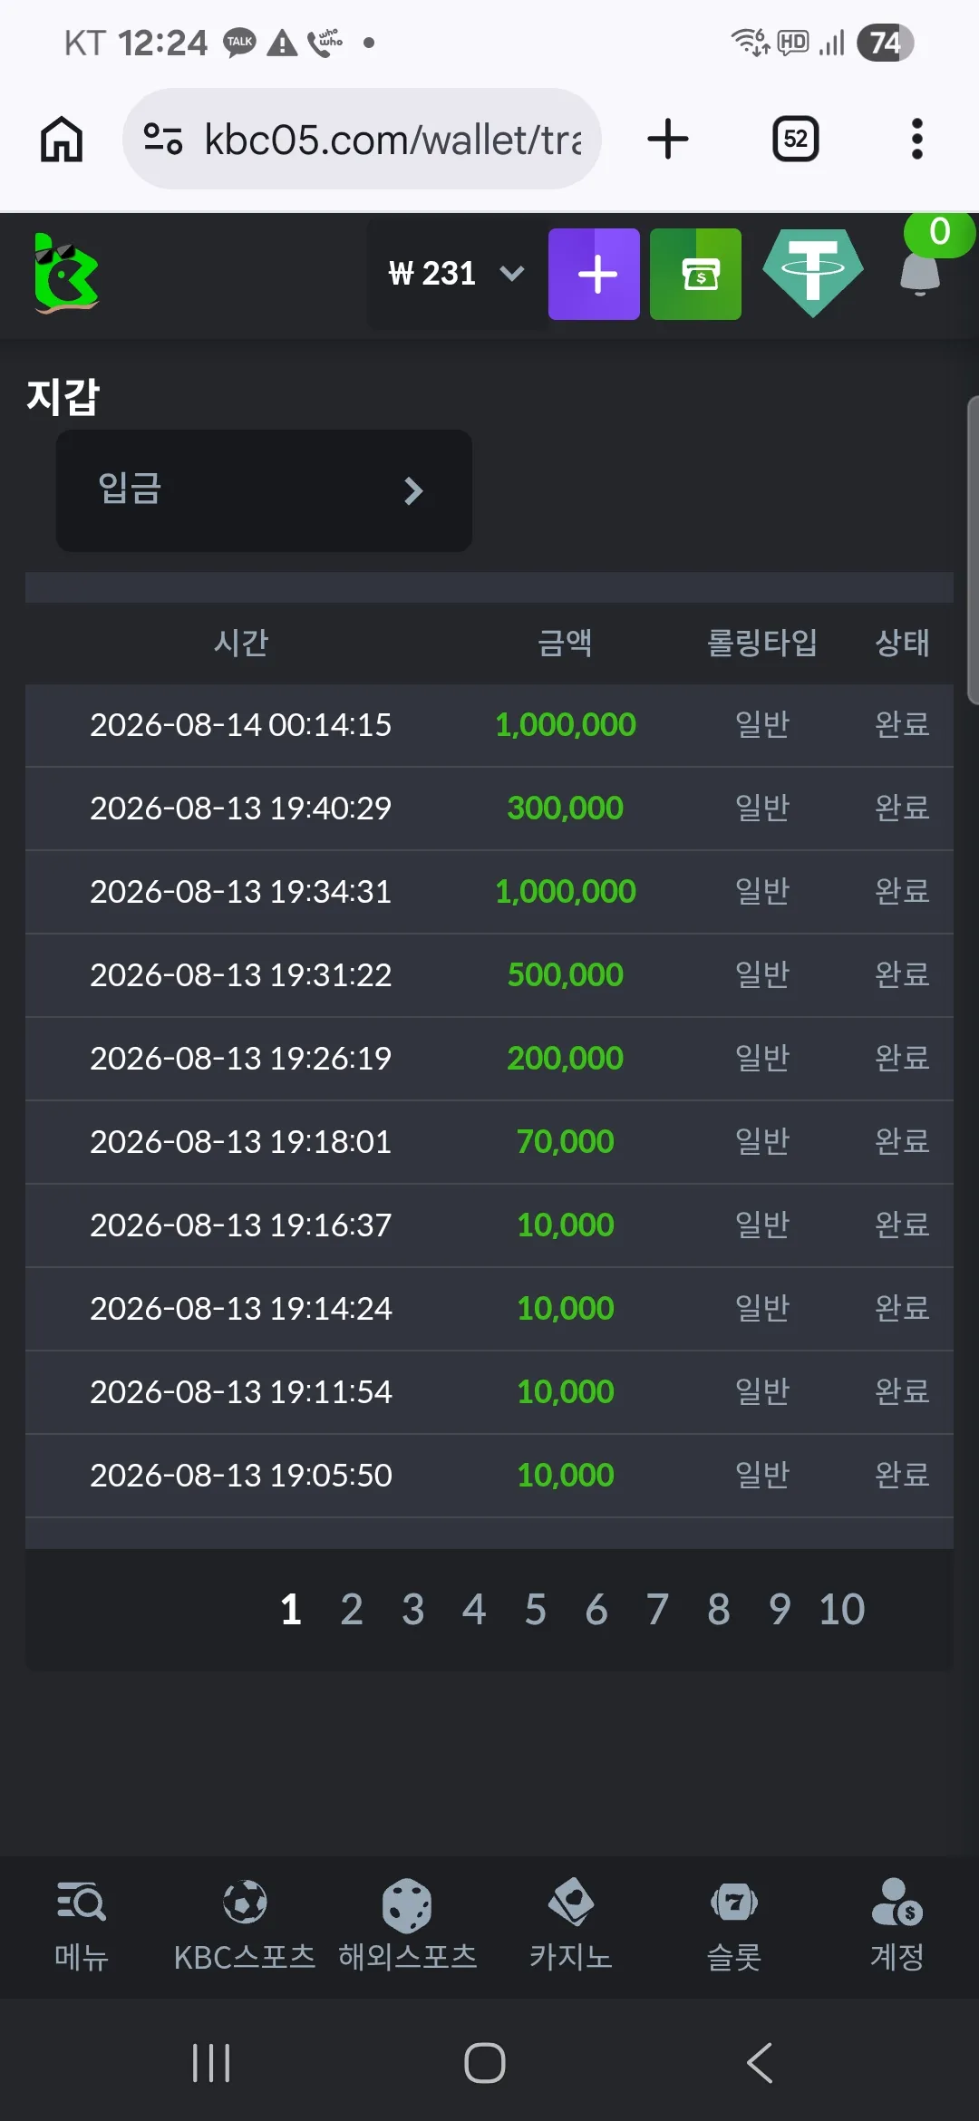Expand the 입금 transaction type selector

(264, 490)
